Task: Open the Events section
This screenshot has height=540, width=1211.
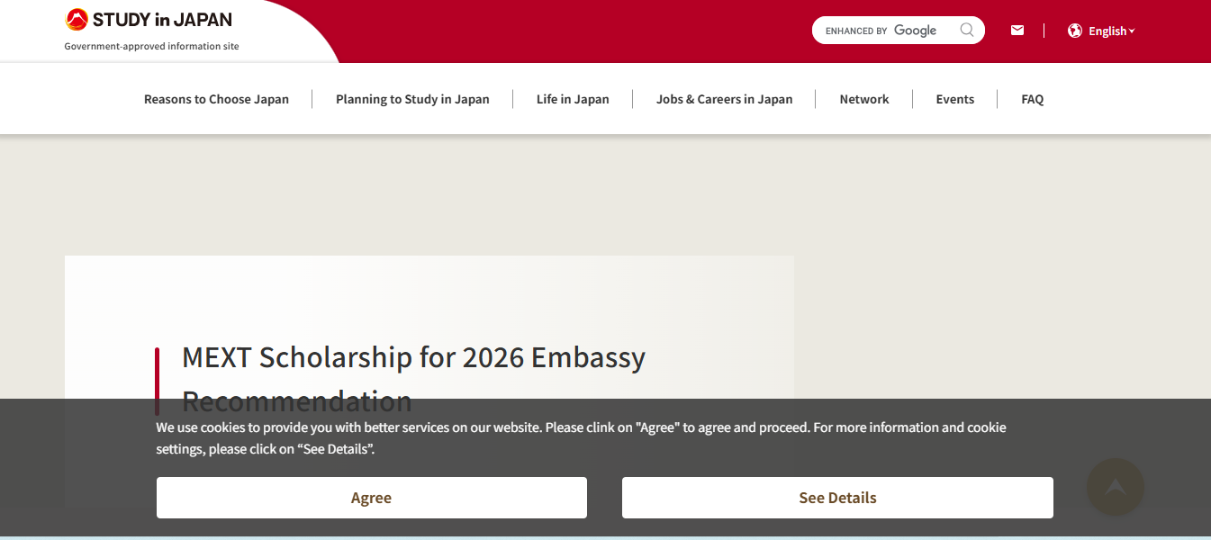Action: tap(954, 99)
